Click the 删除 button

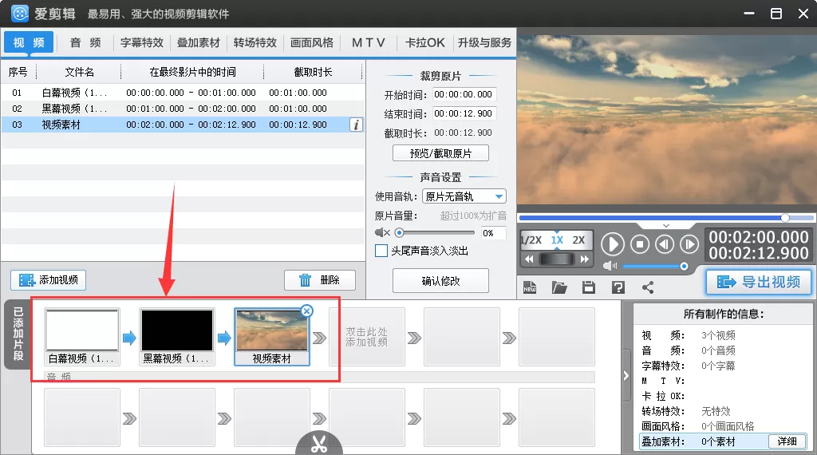(320, 280)
